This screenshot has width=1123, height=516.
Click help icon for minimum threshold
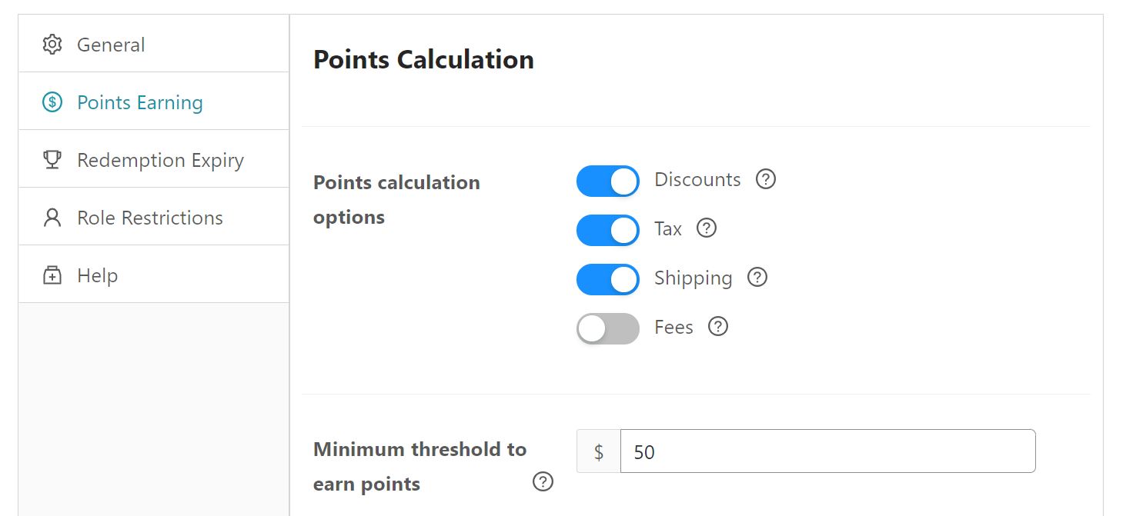pyautogui.click(x=543, y=482)
